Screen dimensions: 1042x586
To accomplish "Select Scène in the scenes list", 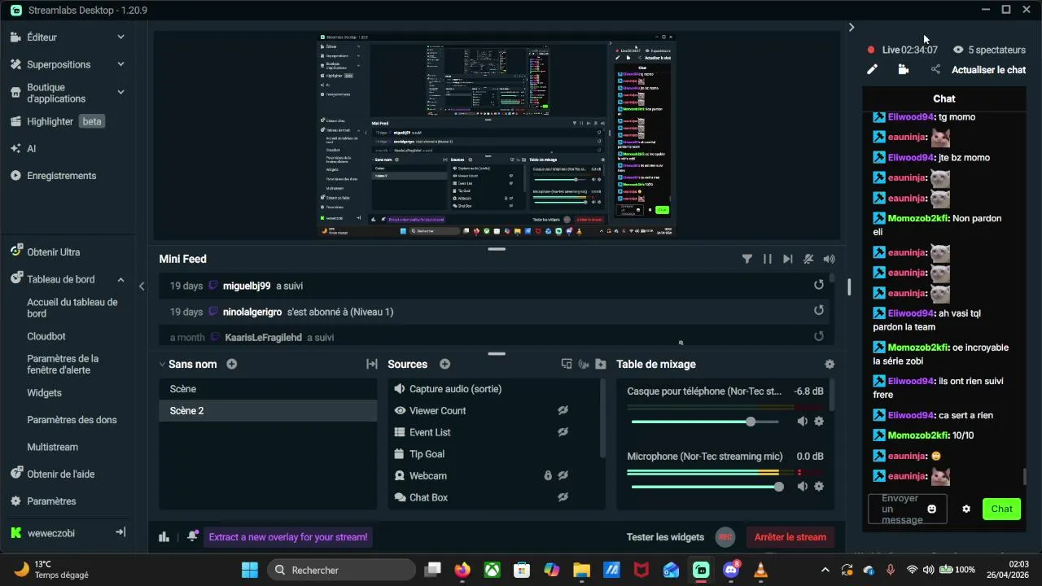I will click(x=268, y=389).
